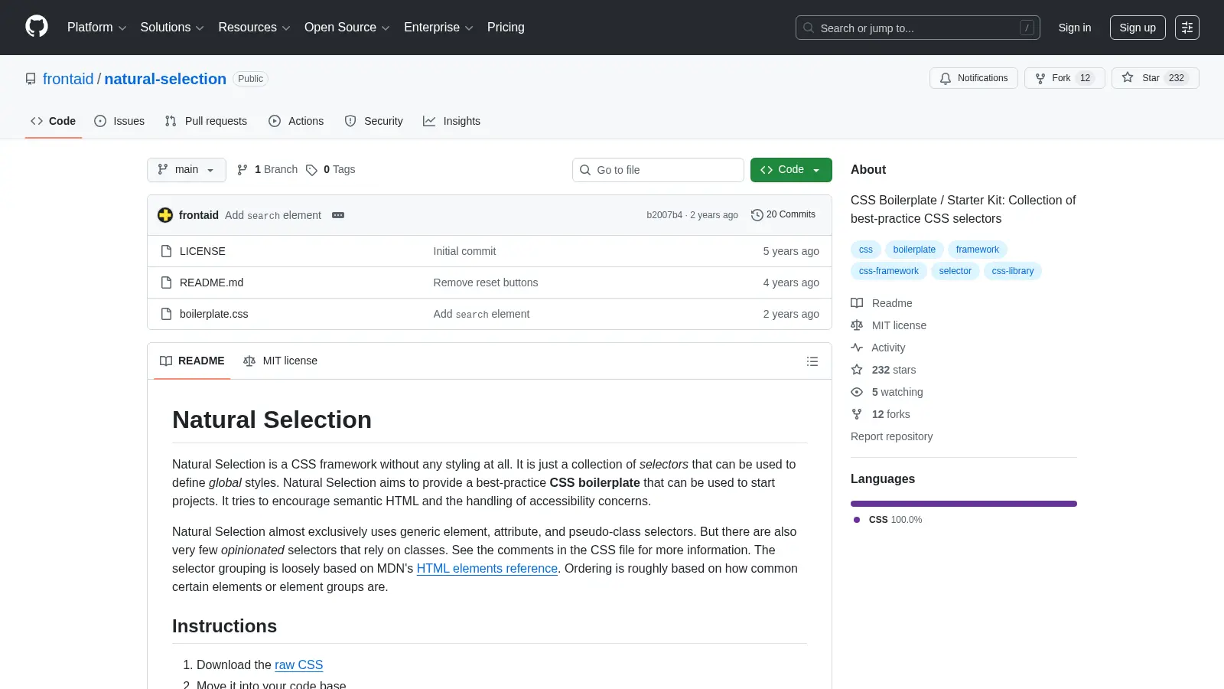Screen dimensions: 1224x689
Task: Open the raw CSS link
Action: coord(298,665)
